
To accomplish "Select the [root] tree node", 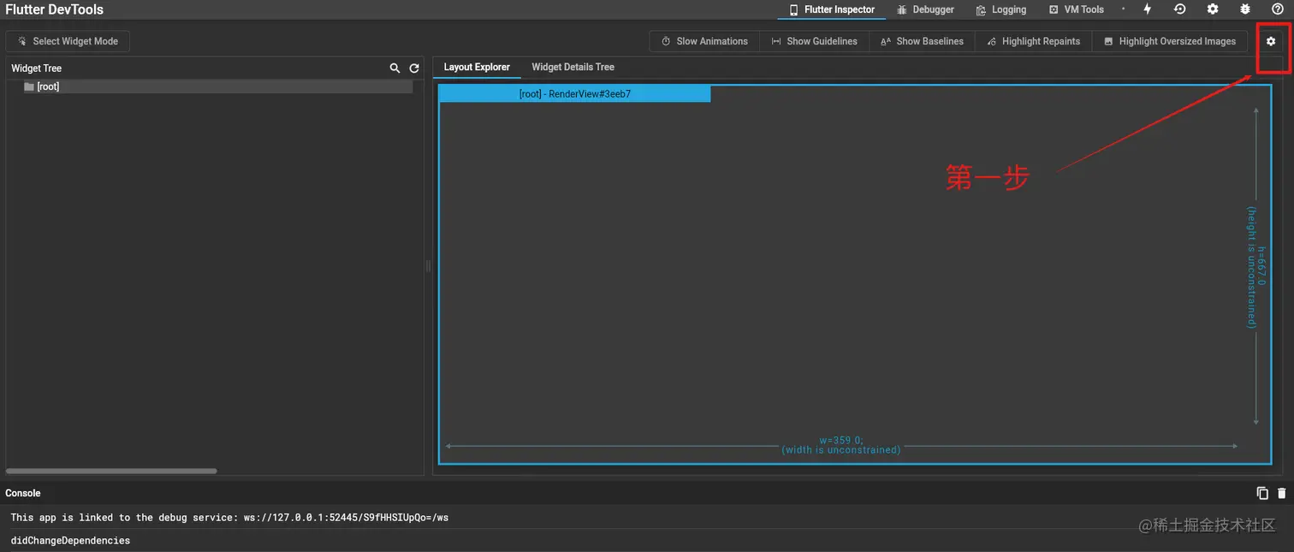I will (x=210, y=86).
